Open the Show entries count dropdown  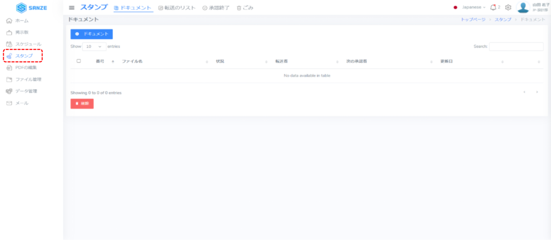[94, 47]
